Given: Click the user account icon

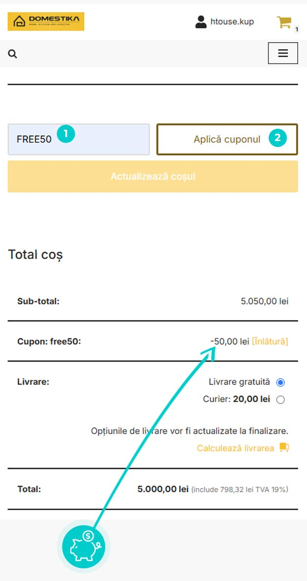Looking at the screenshot, I should tap(201, 22).
